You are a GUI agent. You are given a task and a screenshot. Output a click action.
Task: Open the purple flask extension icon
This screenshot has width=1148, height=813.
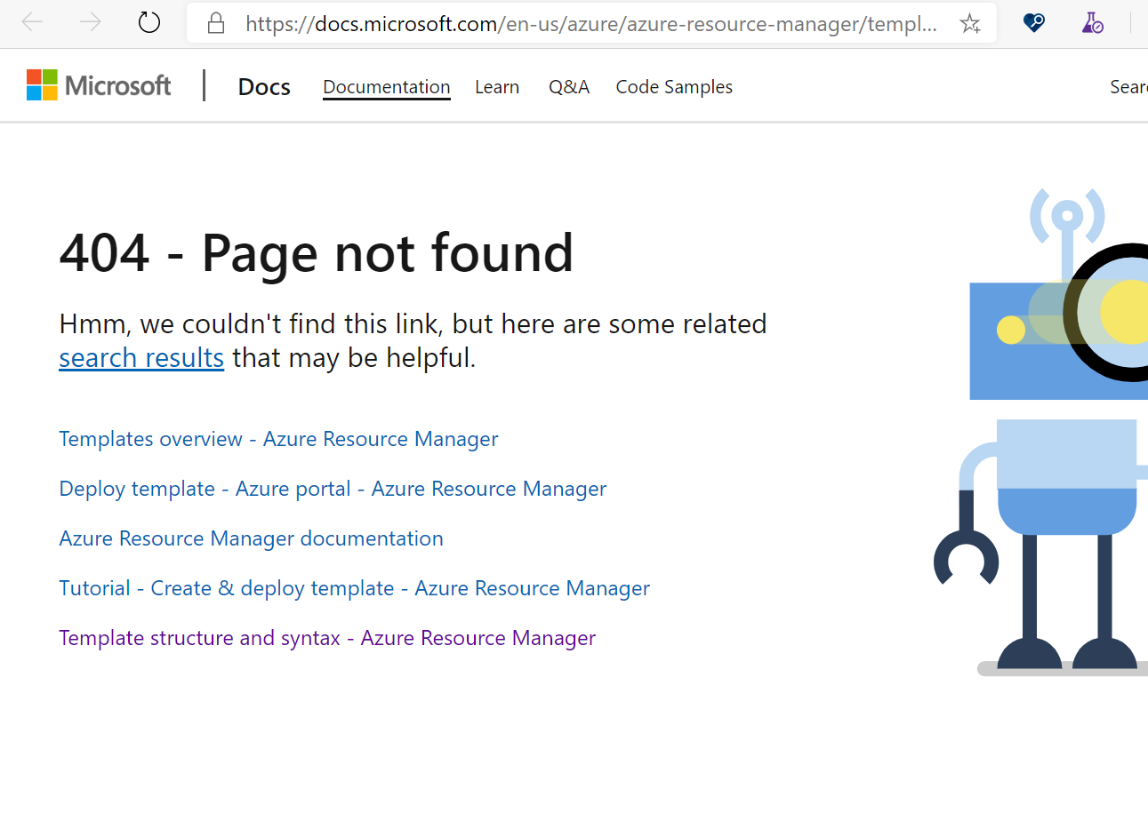coord(1092,23)
